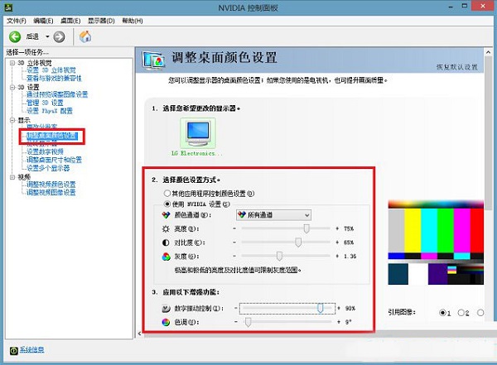Select the LG Electronics monitor icon
This screenshot has width=497, height=365.
coord(198,133)
